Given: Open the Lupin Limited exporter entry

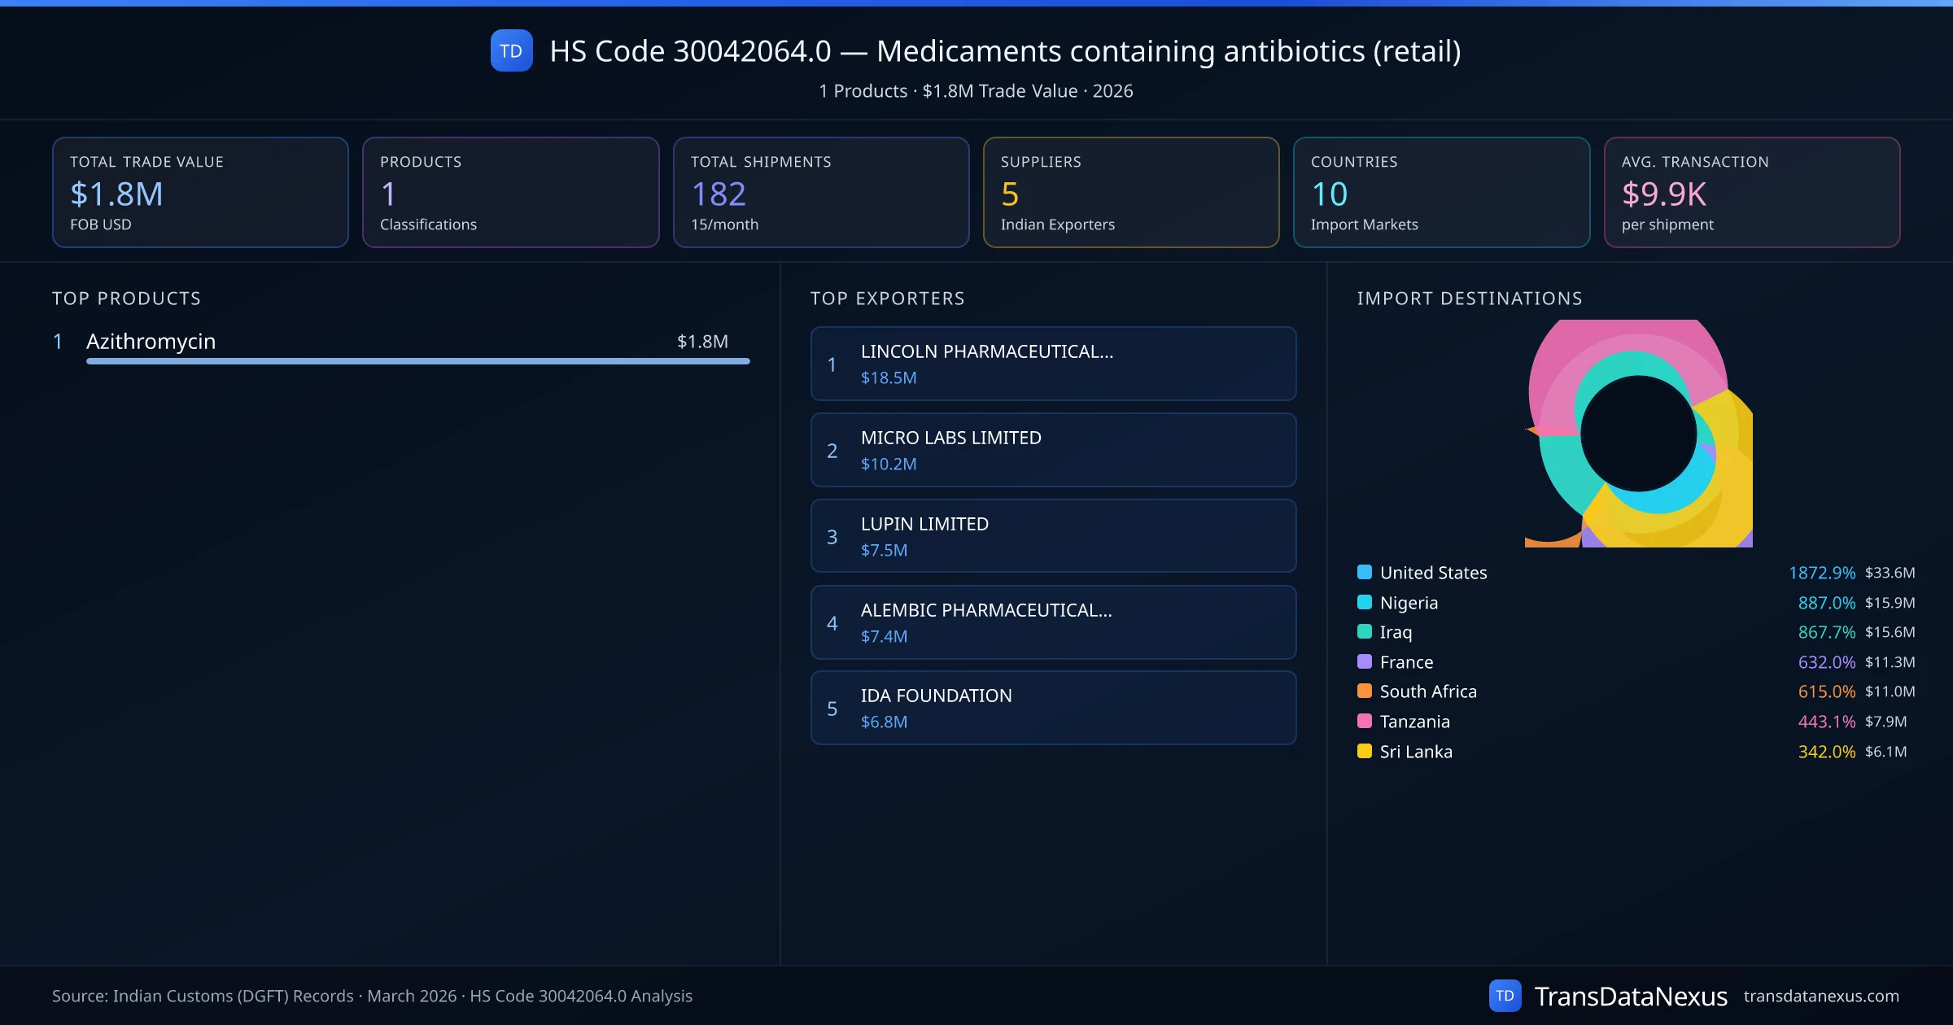Looking at the screenshot, I should click(x=1053, y=536).
